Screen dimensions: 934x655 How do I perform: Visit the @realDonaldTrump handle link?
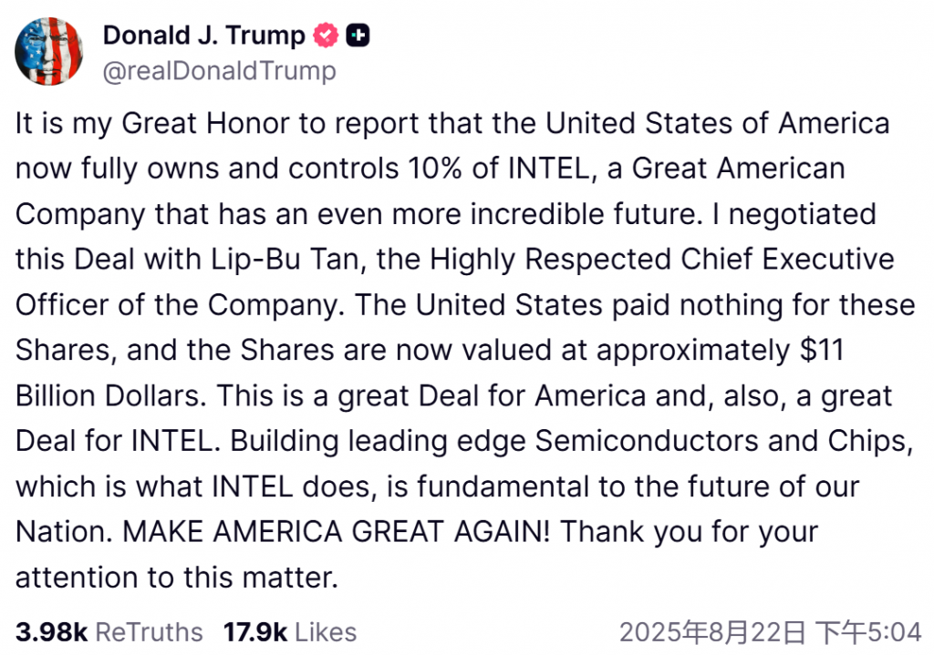click(x=219, y=71)
